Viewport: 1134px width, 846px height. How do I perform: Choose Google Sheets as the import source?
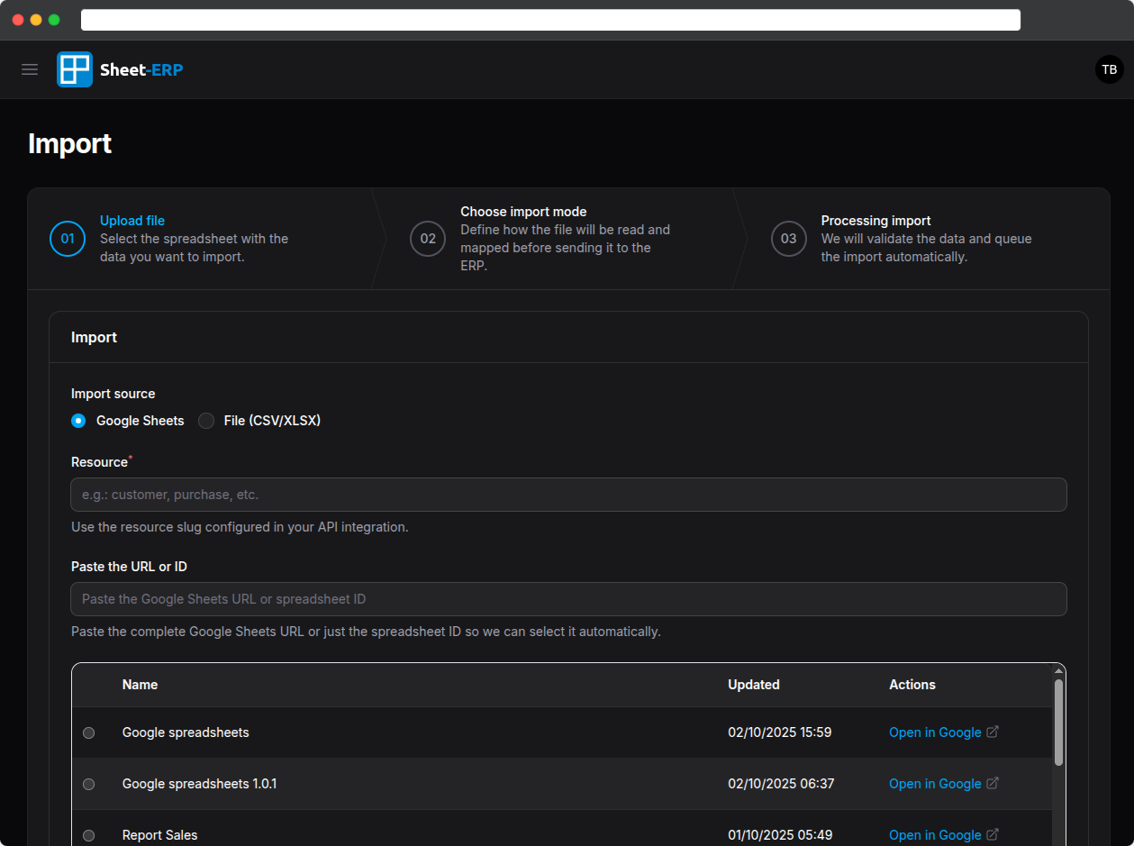click(78, 421)
